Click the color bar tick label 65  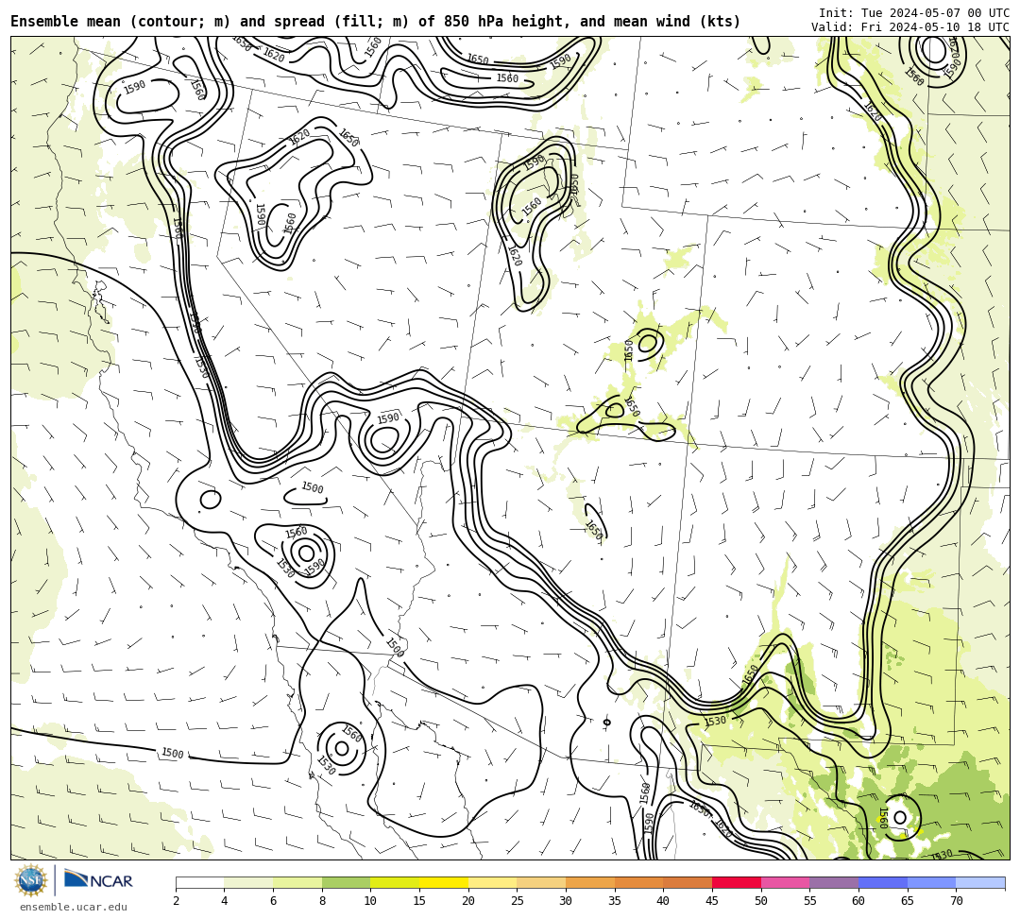(x=908, y=901)
